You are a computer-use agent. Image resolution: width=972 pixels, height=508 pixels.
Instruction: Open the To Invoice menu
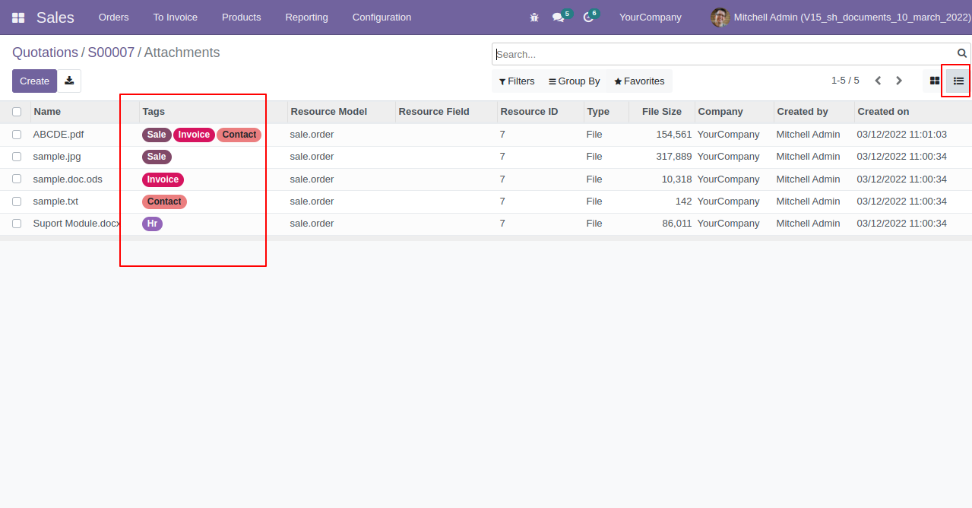click(x=176, y=17)
